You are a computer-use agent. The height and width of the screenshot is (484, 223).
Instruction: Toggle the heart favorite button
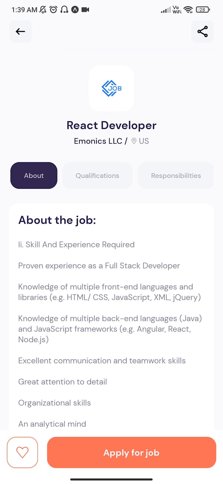click(22, 452)
